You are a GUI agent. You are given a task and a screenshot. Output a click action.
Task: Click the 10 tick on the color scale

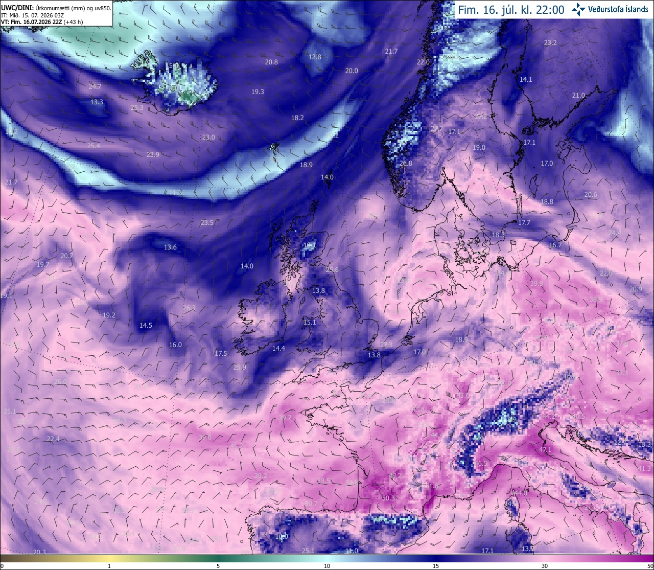click(327, 565)
